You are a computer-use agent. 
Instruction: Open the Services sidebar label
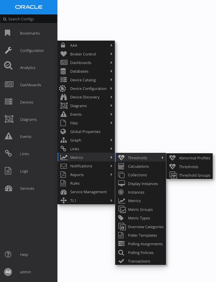(x=27, y=188)
